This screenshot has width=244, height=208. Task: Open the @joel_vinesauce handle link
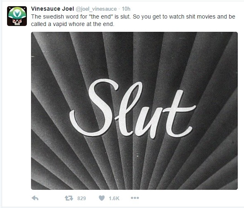(96, 9)
